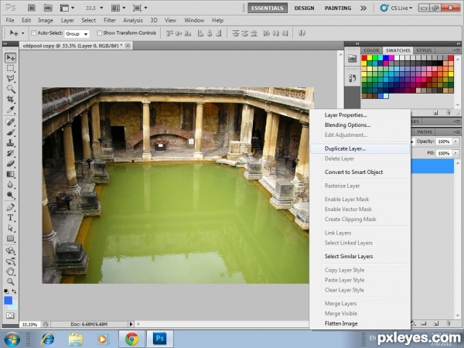Expand more workspaces double-arrow
This screenshot has width=464, height=348.
(x=363, y=8)
